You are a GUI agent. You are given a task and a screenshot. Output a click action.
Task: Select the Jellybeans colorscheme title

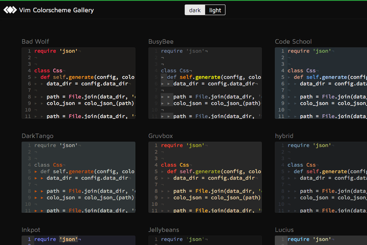pos(164,230)
